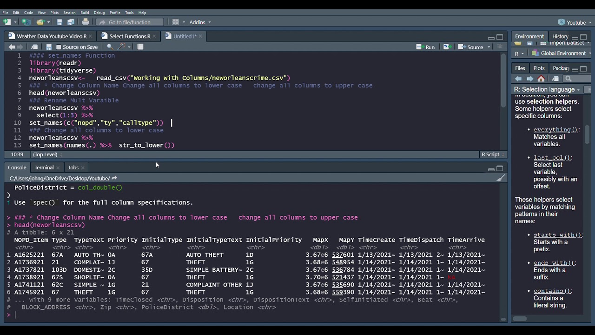Switch to the Terminal tab
This screenshot has width=595, height=335.
tap(44, 167)
